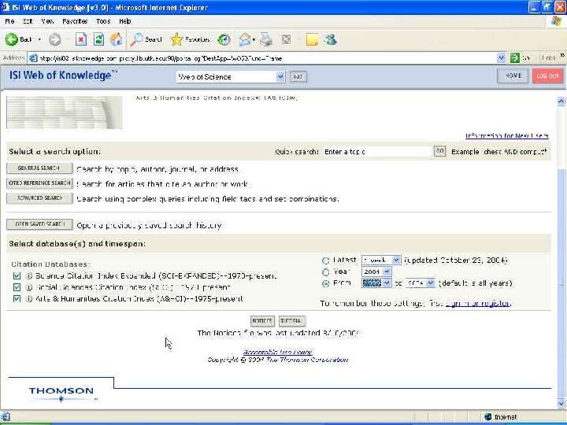
Task: Click the Mail envelope toolbar icon
Action: pyautogui.click(x=245, y=39)
